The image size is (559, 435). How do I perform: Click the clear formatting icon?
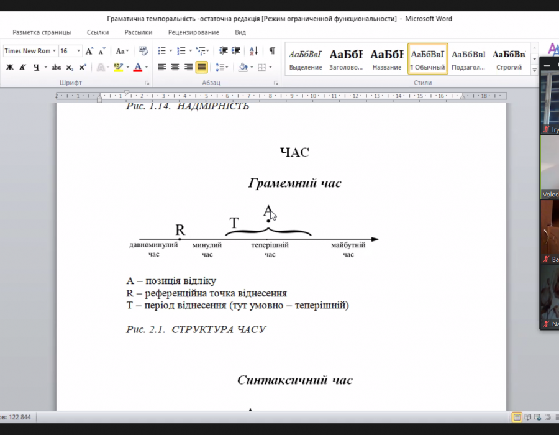143,51
